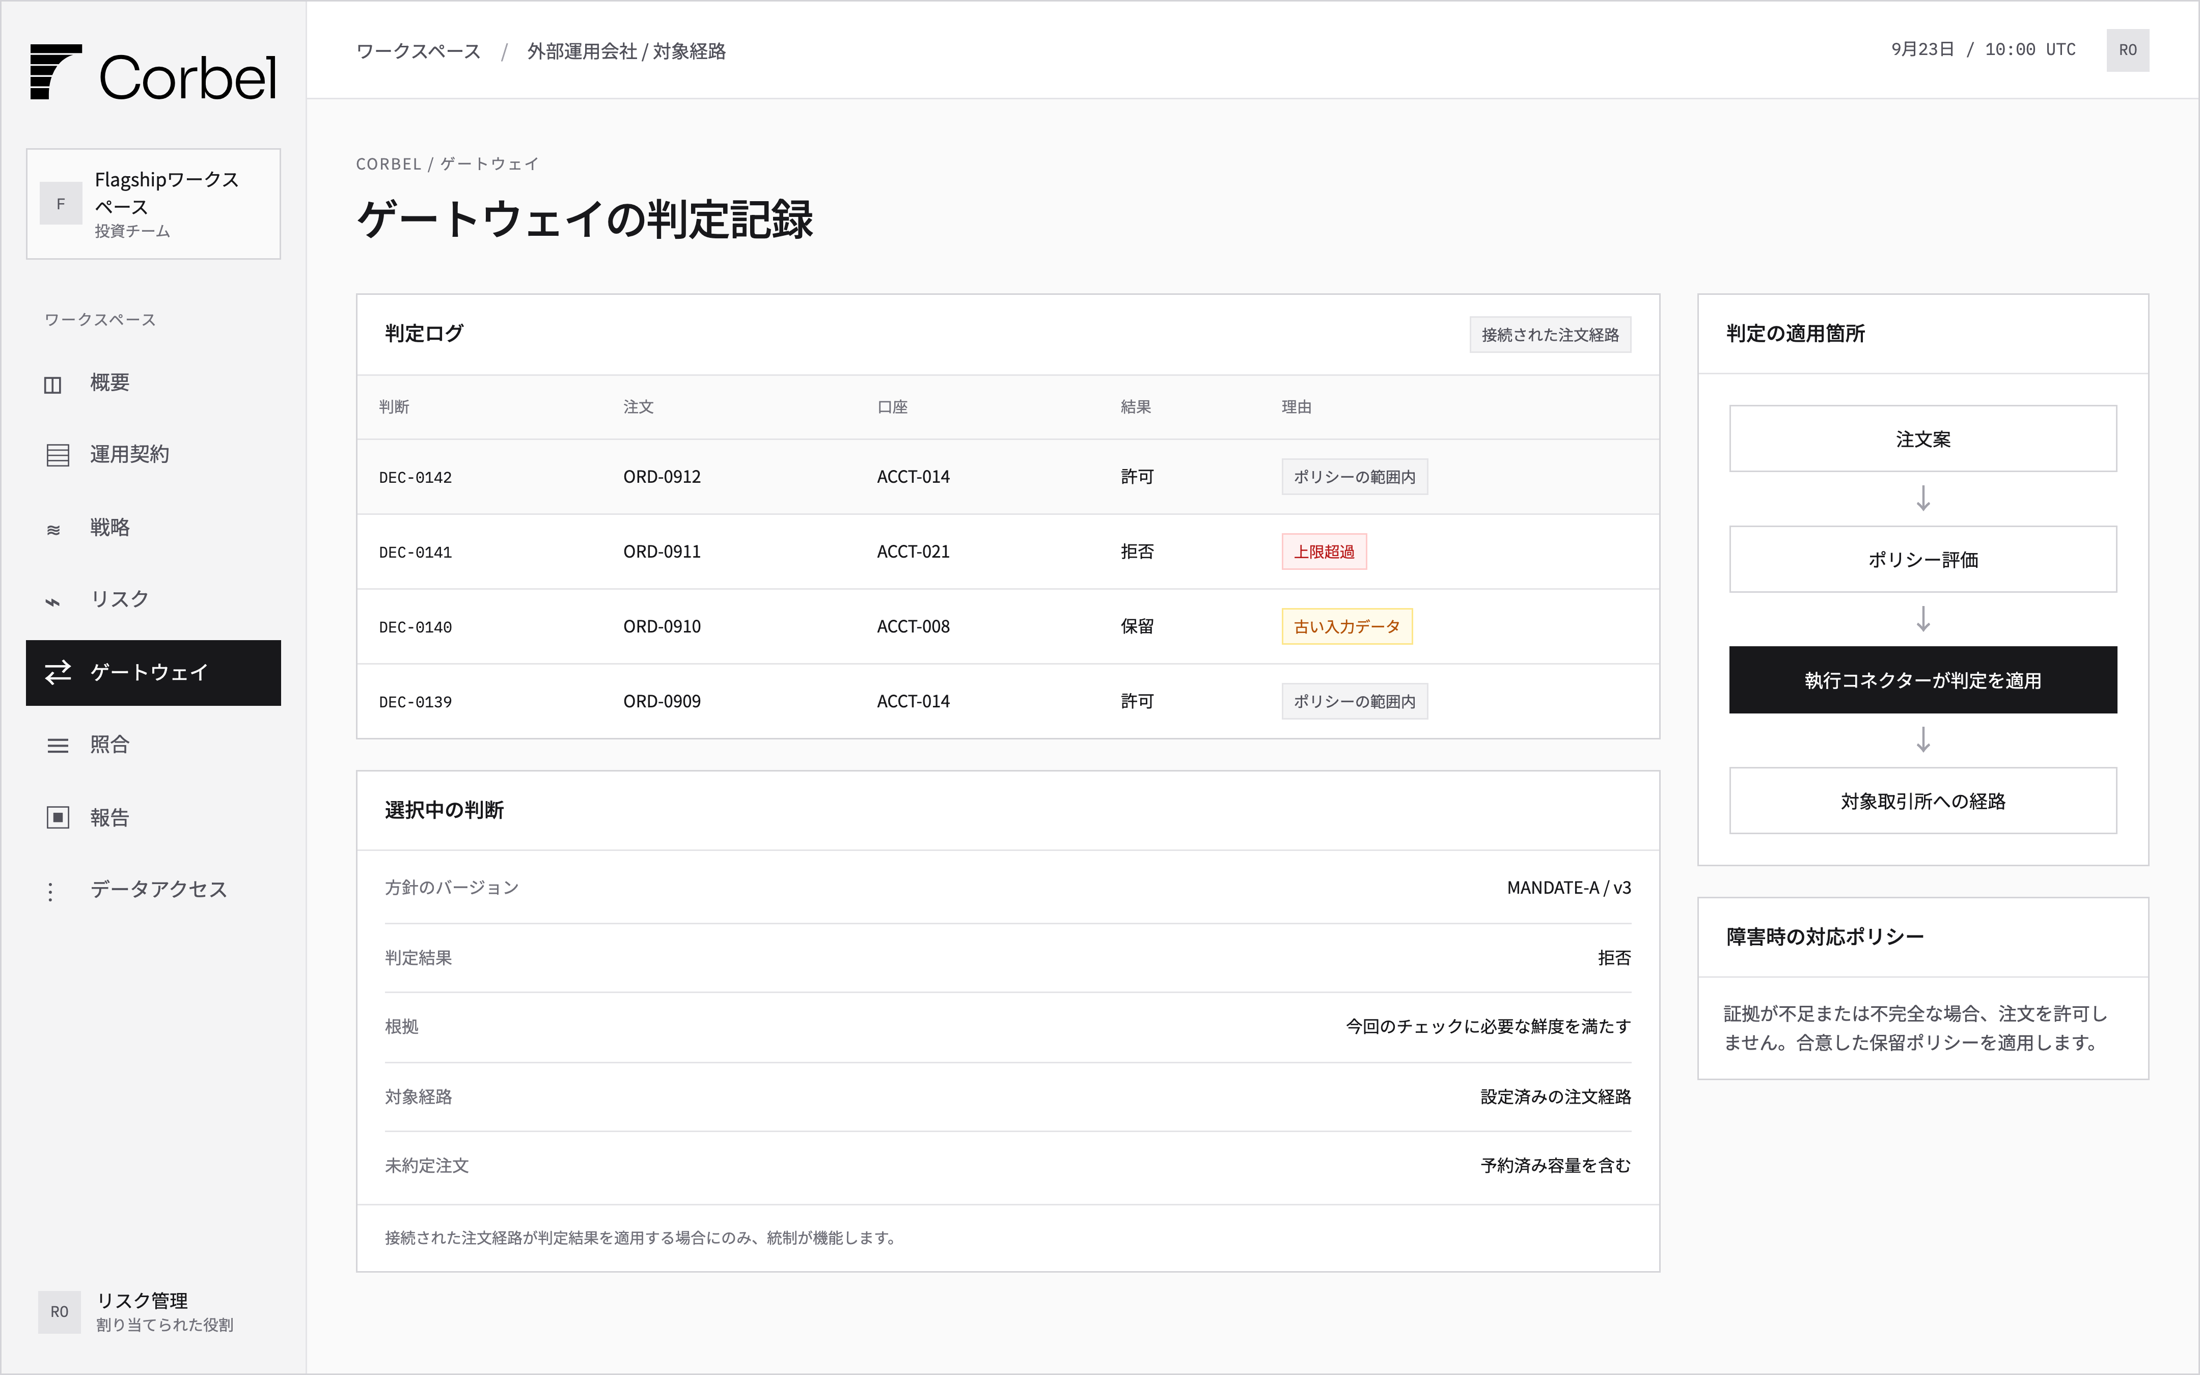Select 執行コネクターが判定を適用 step
Screen dimensions: 2200x1375
(x=1922, y=680)
